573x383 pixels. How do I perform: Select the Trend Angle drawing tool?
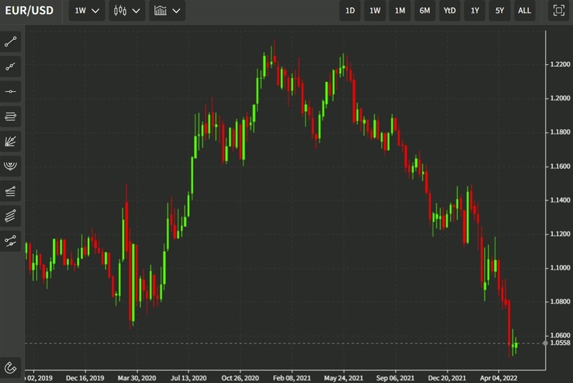(10, 66)
